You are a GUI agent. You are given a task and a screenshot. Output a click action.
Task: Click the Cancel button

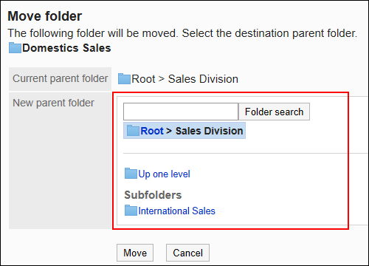pyautogui.click(x=187, y=253)
